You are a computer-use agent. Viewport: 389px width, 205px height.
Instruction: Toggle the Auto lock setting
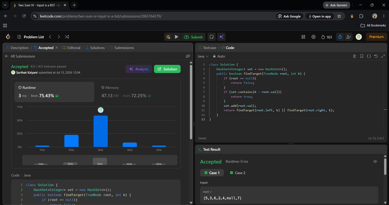click(218, 56)
